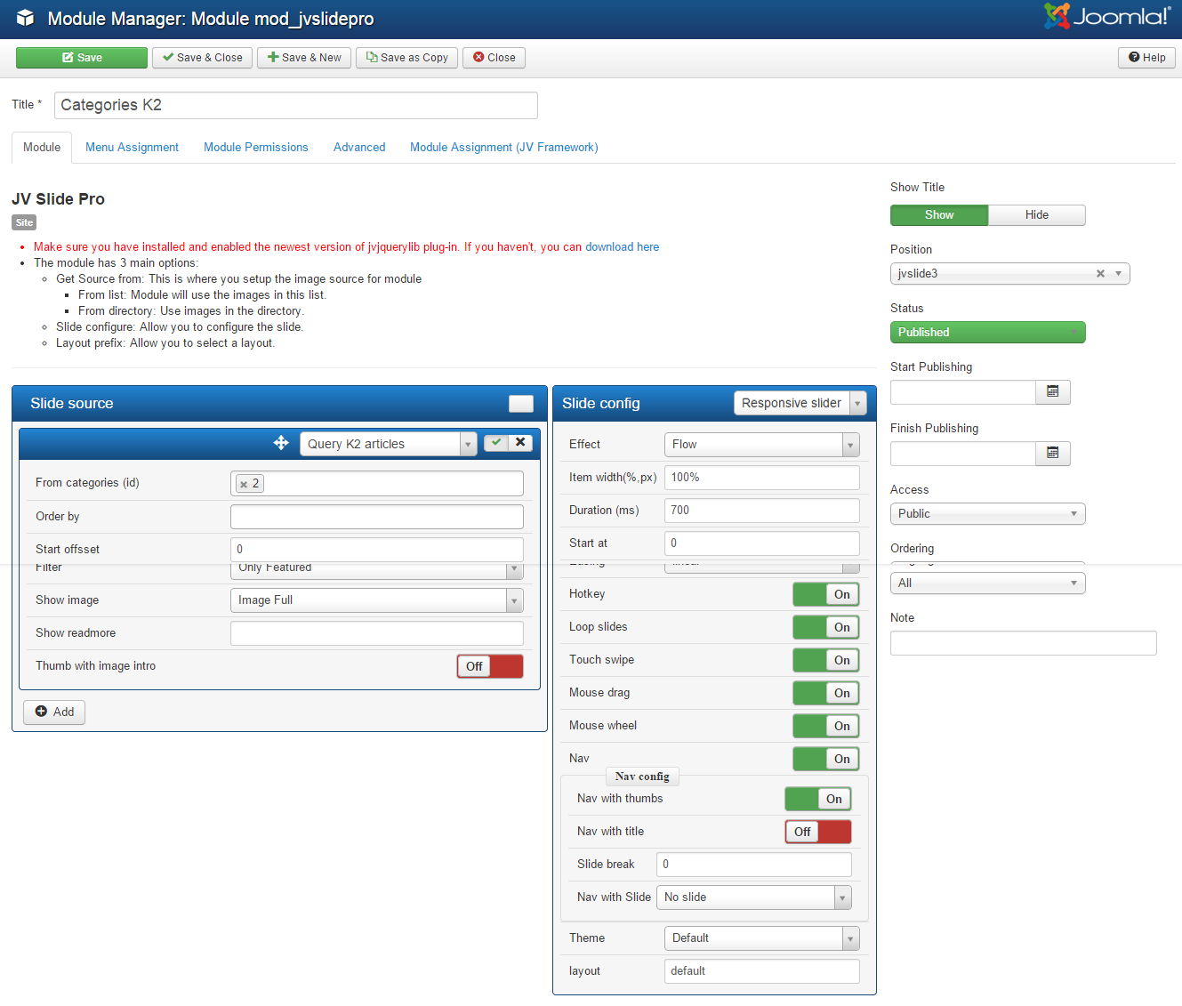Click the move handle in Slide source

[x=281, y=443]
